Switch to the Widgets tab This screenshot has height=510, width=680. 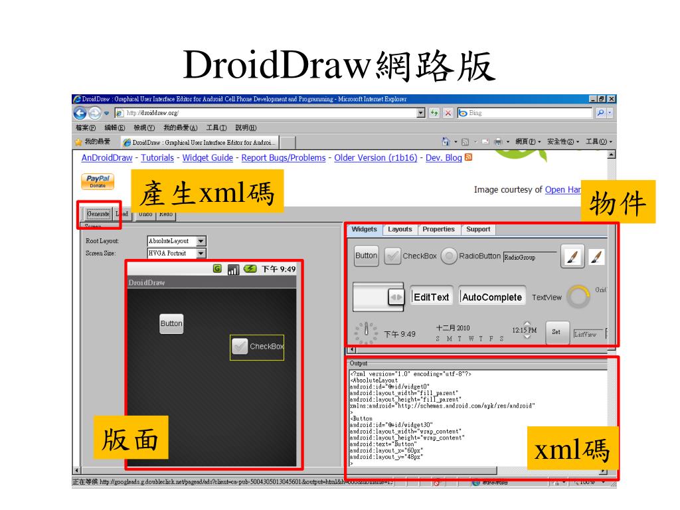click(x=365, y=229)
